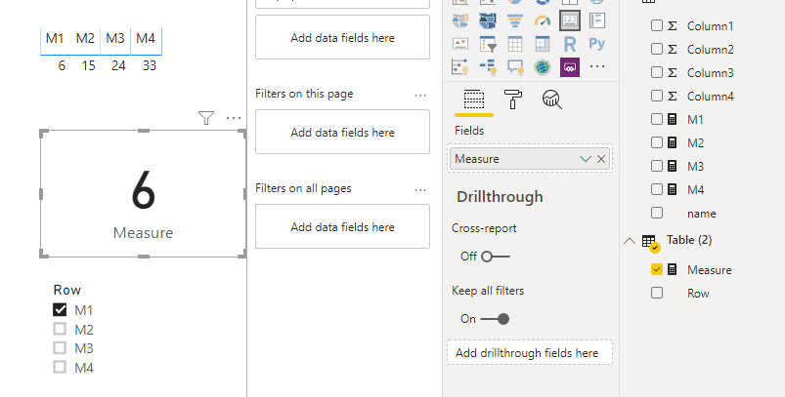Check M4 in the Row slicer
785x397 pixels.
pyautogui.click(x=60, y=368)
